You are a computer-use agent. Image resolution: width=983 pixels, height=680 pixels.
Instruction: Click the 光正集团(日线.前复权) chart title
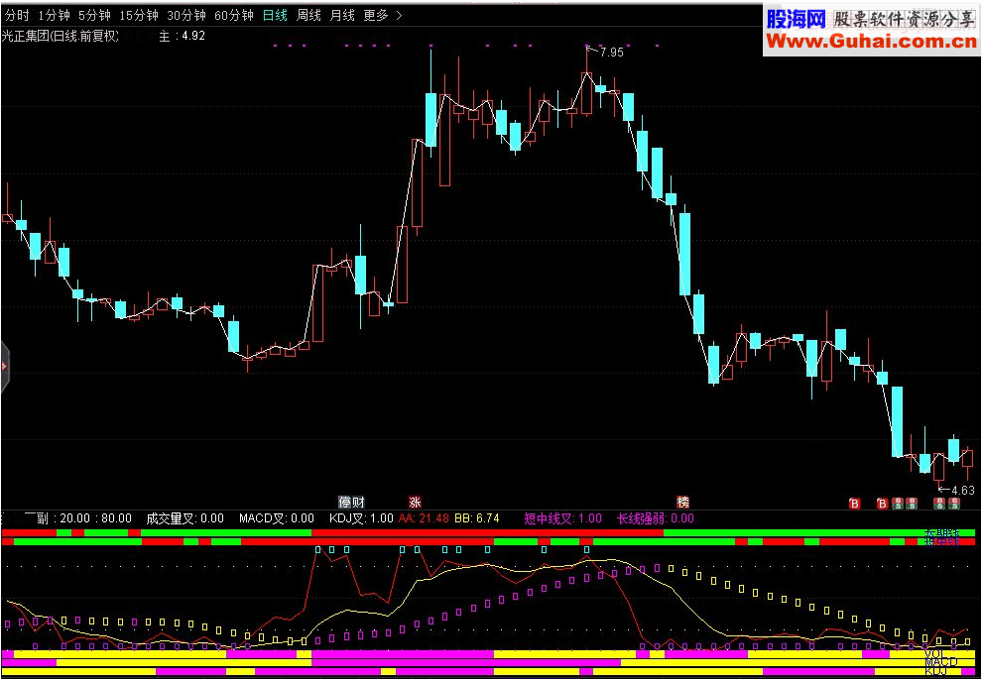pyautogui.click(x=61, y=37)
